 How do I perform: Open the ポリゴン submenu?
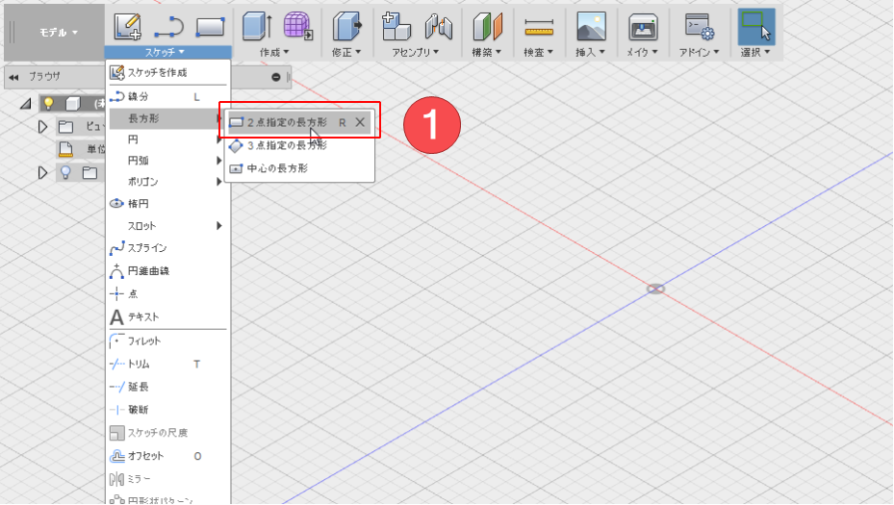(168, 182)
